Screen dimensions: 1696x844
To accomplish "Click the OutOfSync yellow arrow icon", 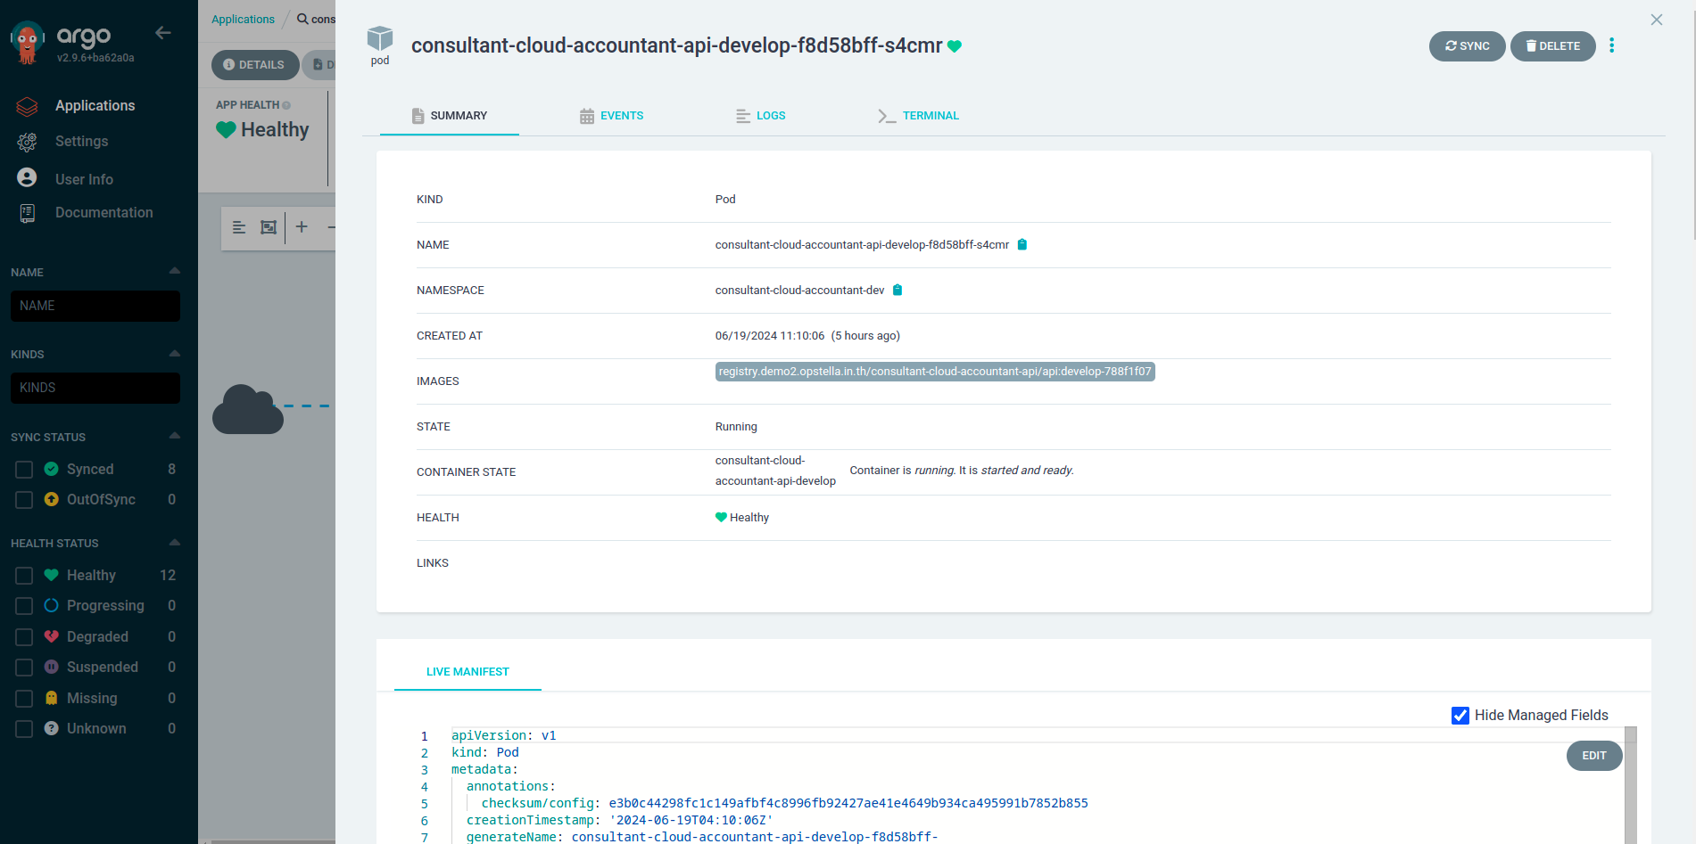I will pyautogui.click(x=52, y=499).
